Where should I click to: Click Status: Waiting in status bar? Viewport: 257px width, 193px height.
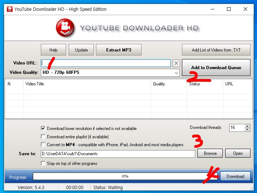point(108,188)
